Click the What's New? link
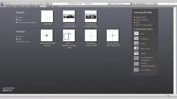The width and height of the screenshot is (177, 99). [x=141, y=17]
